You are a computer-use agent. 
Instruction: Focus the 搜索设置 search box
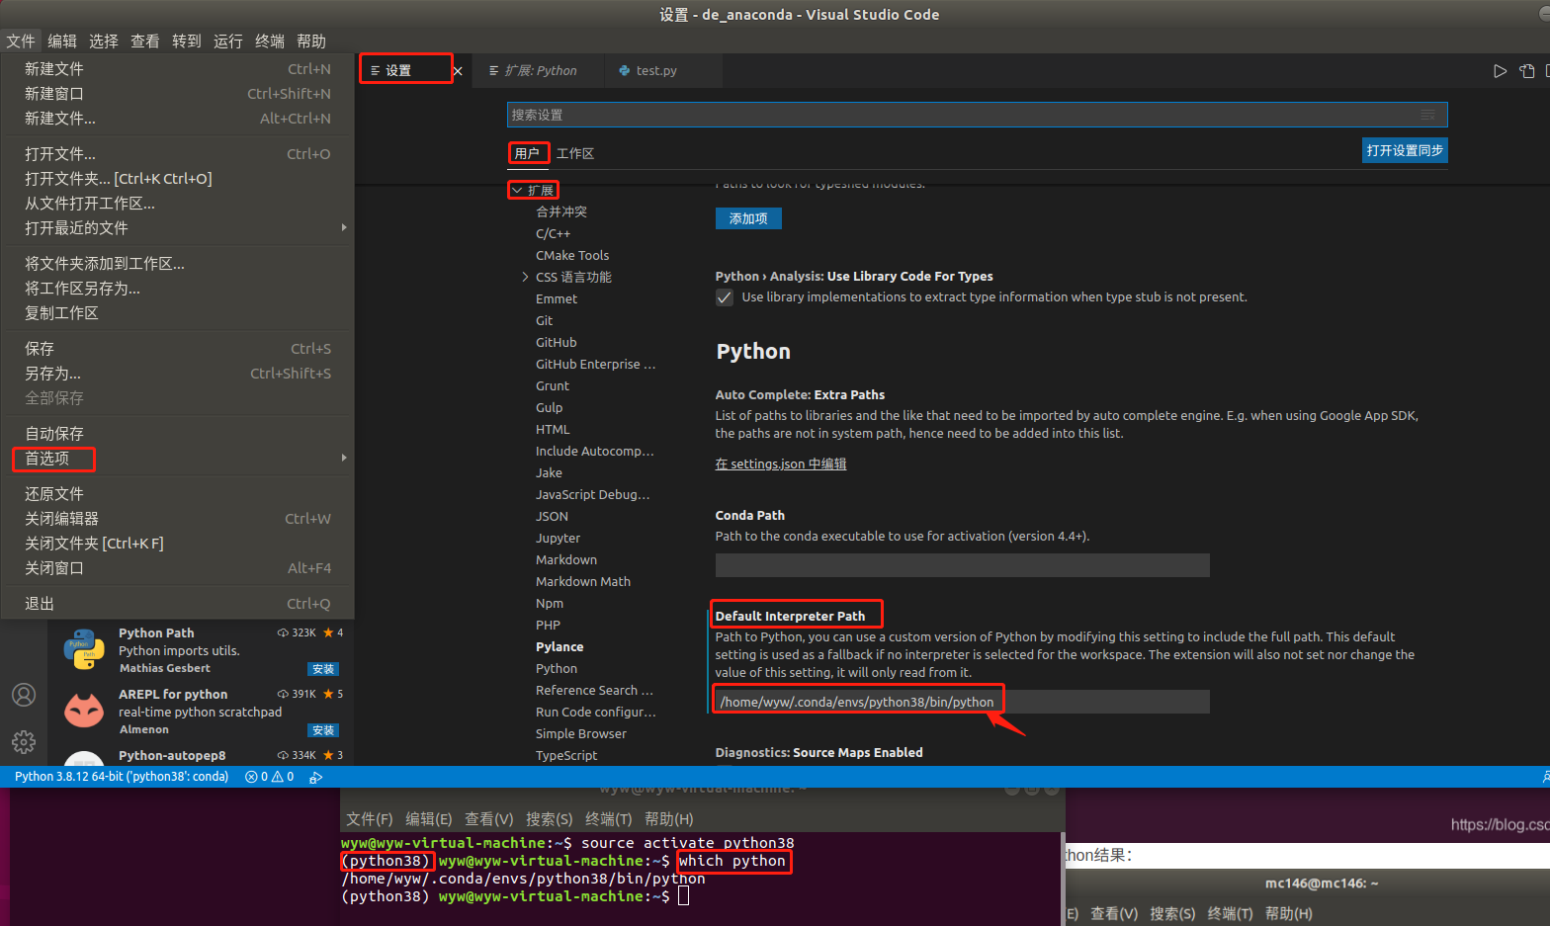tap(977, 115)
